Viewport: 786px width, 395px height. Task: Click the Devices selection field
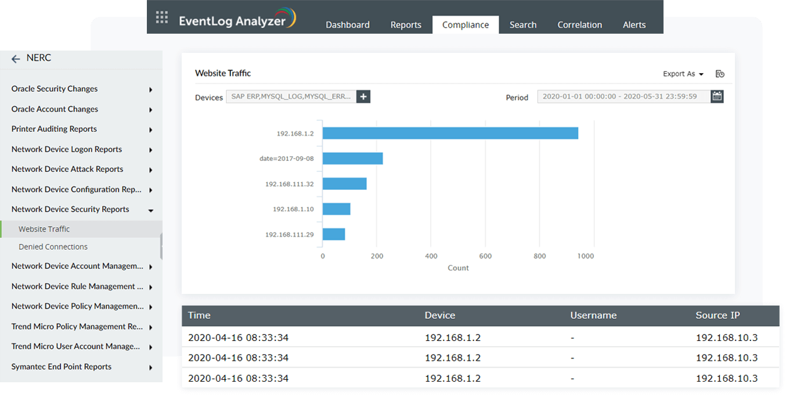tap(290, 97)
